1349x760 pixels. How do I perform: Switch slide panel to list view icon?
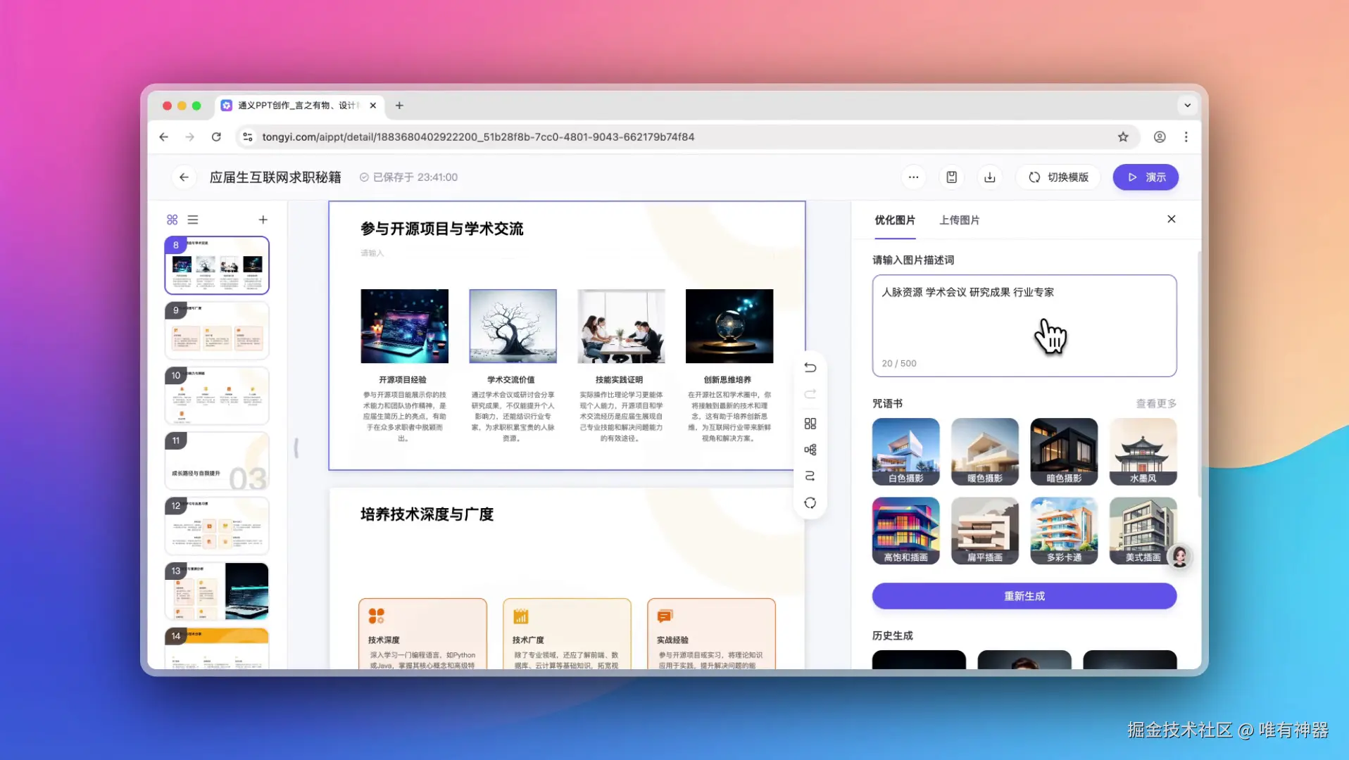(193, 219)
